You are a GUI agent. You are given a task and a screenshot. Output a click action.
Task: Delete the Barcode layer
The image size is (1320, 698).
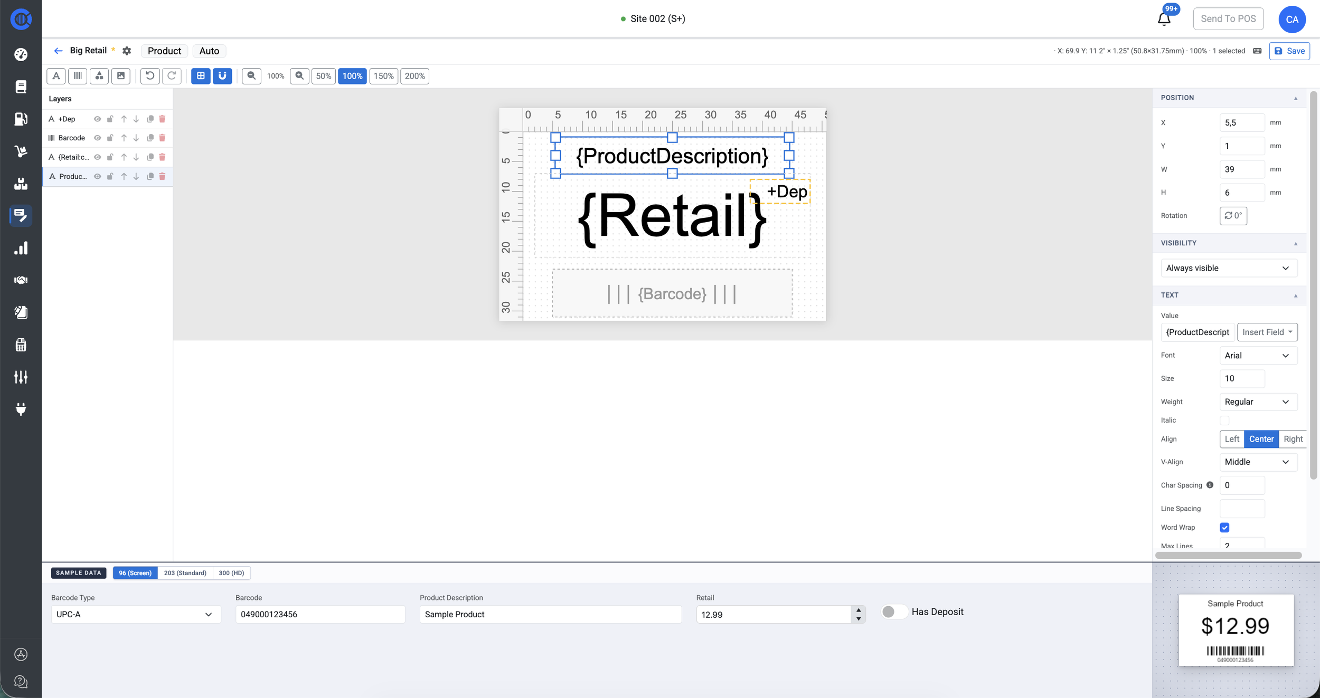tap(162, 138)
